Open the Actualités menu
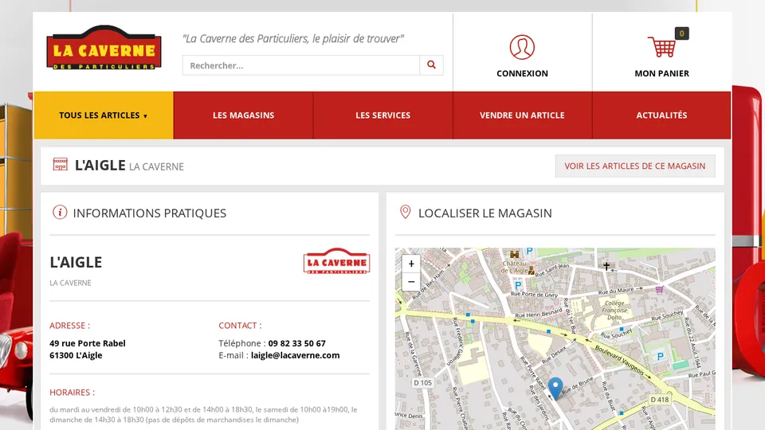This screenshot has width=765, height=430. click(661, 115)
